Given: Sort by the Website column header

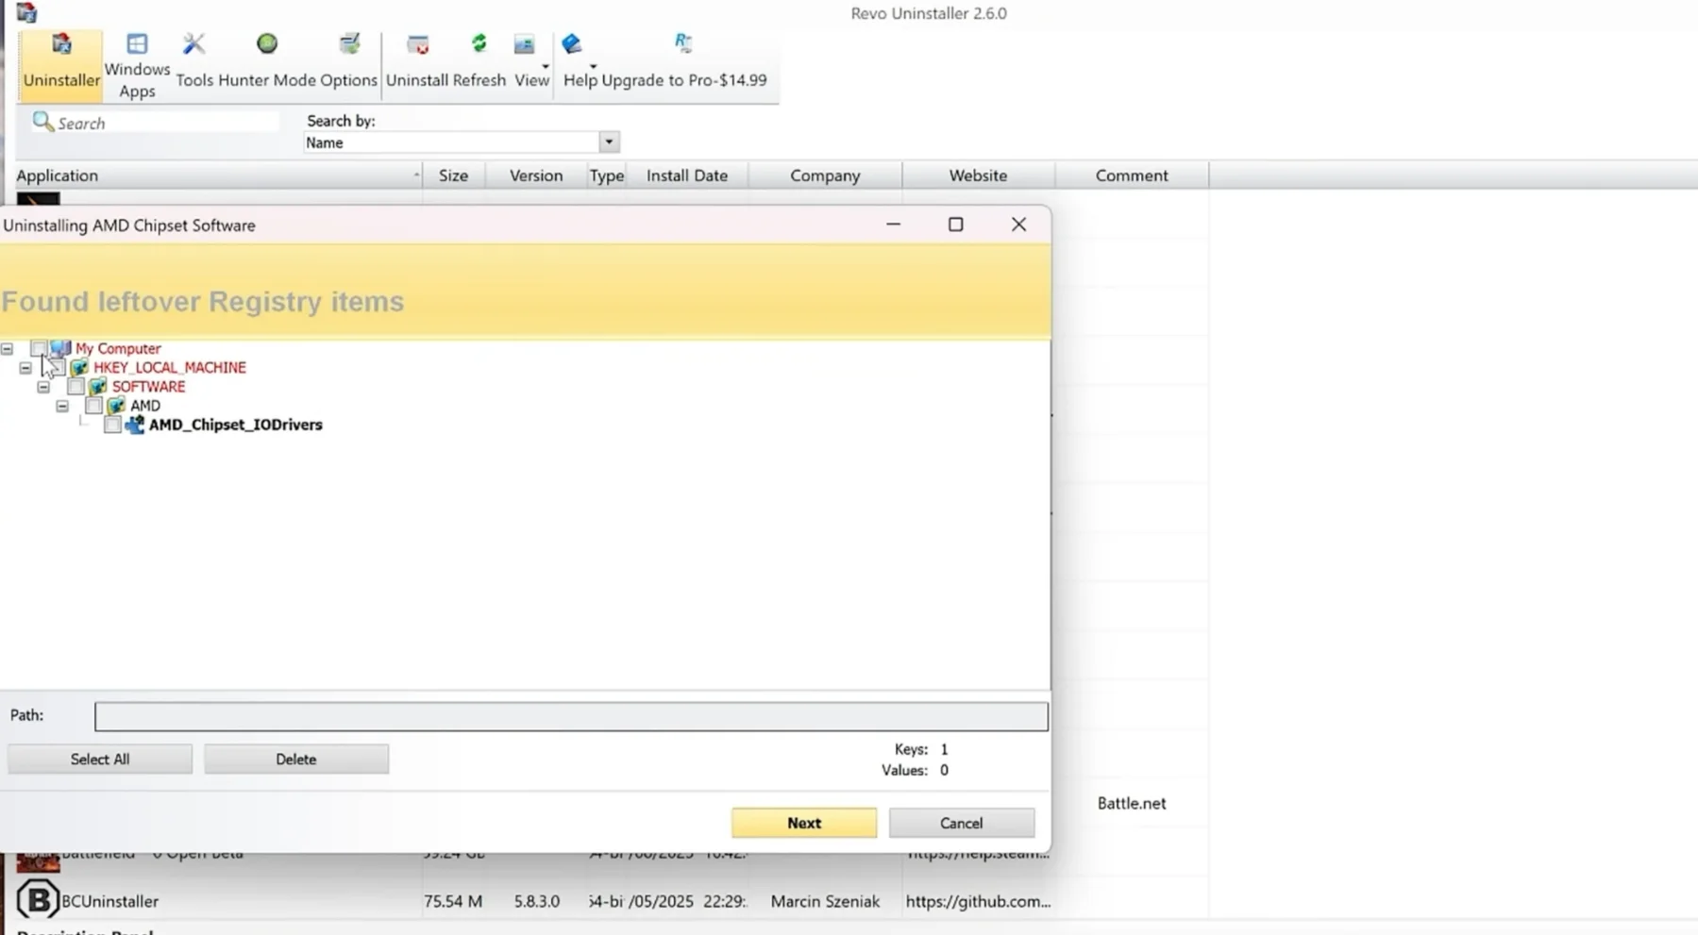Looking at the screenshot, I should [x=978, y=175].
